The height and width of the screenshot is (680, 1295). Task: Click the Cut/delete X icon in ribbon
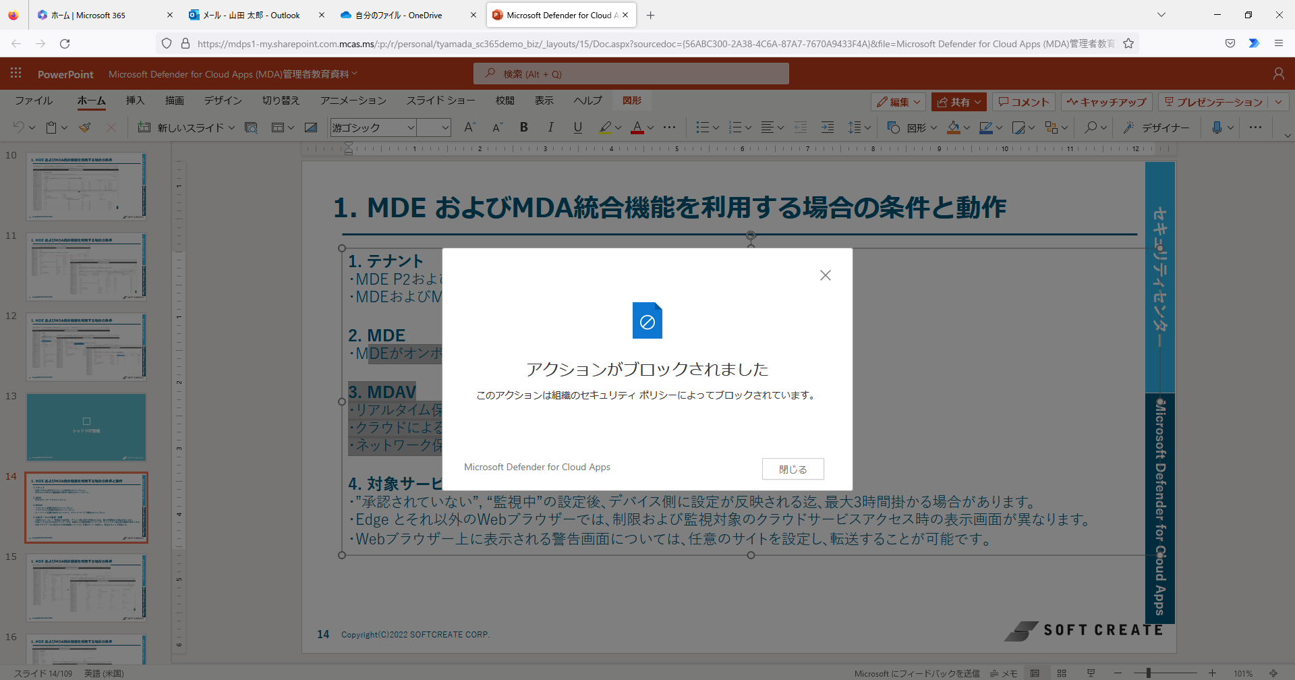(x=111, y=128)
